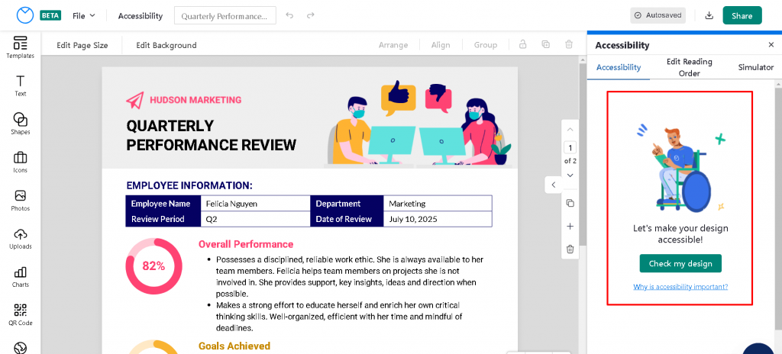
Task: Click the lock icon in toolbar
Action: pos(522,44)
